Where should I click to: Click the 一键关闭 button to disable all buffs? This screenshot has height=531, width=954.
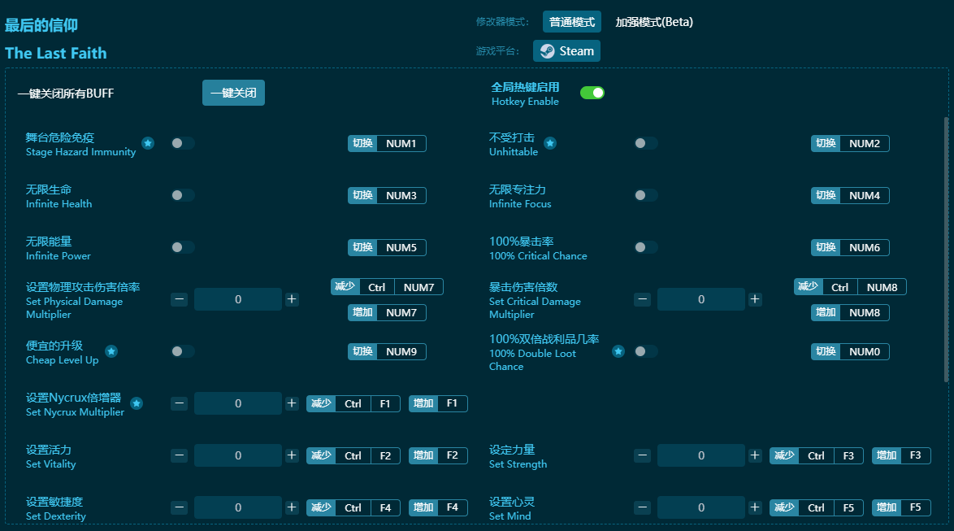[x=233, y=93]
